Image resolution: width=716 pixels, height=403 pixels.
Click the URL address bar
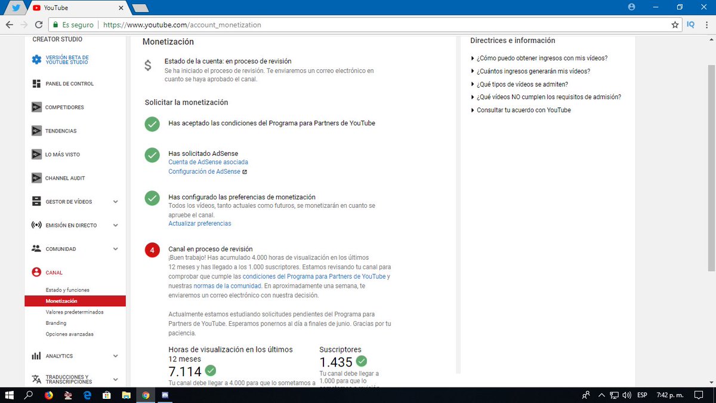[366, 25]
